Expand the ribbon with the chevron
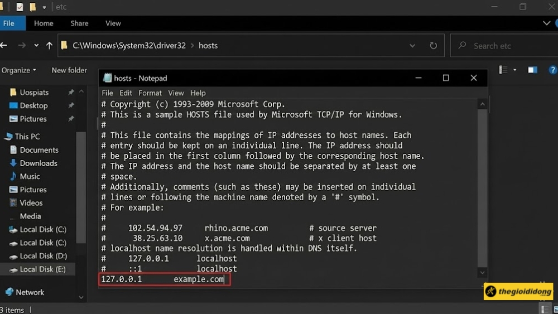558x314 pixels. pos(547,23)
